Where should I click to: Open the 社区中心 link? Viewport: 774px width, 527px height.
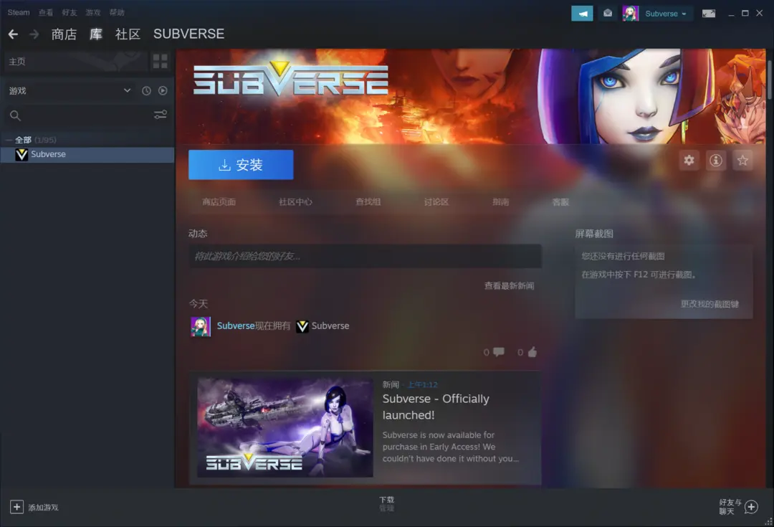(x=295, y=202)
